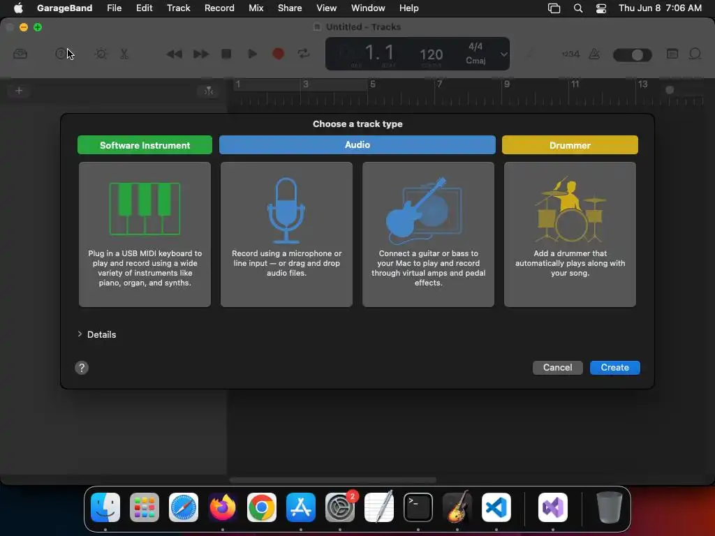Open Smart Controls dial icon
The height and width of the screenshot is (536, 715).
[x=101, y=54]
